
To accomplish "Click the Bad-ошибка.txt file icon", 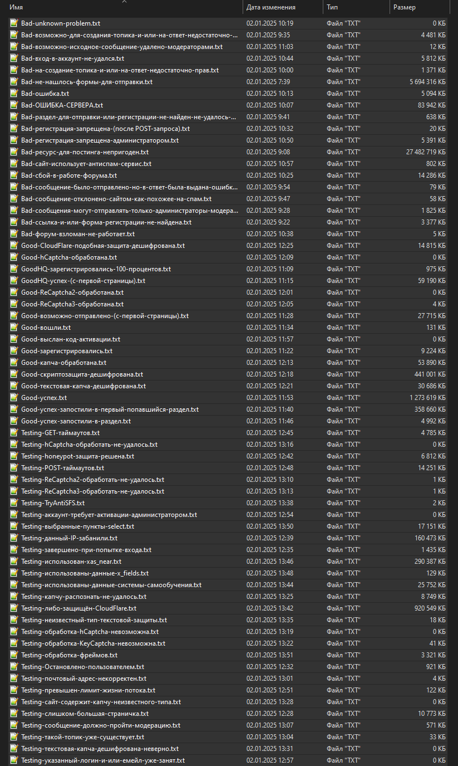I will [x=14, y=94].
